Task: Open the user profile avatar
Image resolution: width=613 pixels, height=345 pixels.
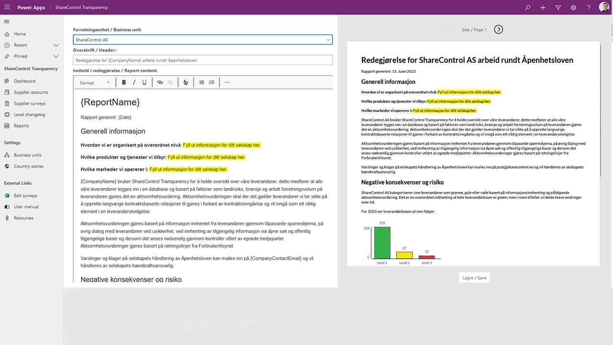Action: click(x=604, y=8)
